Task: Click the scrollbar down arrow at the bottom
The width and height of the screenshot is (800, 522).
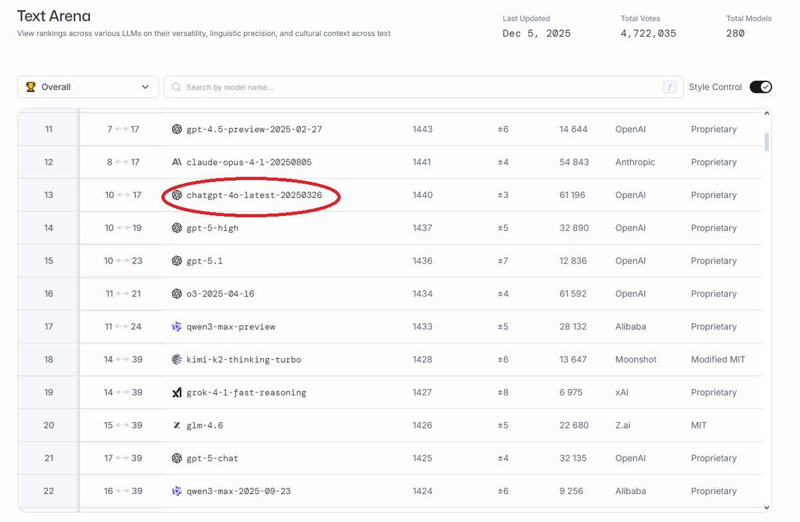Action: pyautogui.click(x=767, y=507)
